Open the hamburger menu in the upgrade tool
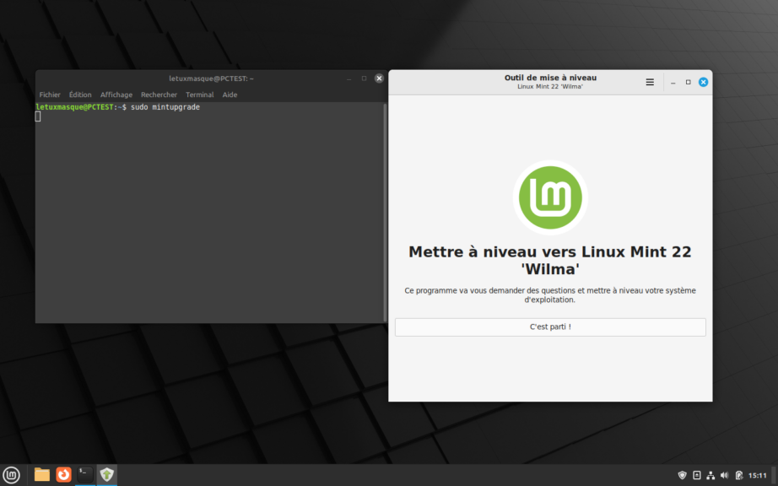Screen dimensions: 778x486 click(x=650, y=82)
